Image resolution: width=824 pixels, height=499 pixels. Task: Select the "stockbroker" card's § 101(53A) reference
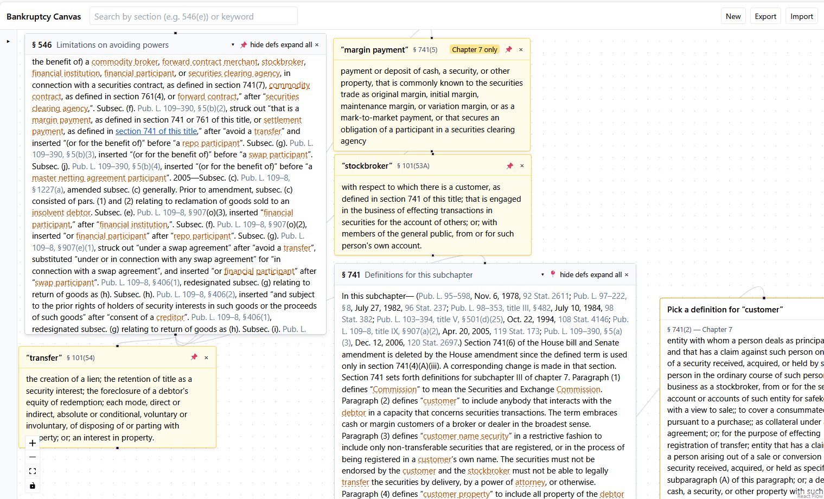pyautogui.click(x=413, y=166)
